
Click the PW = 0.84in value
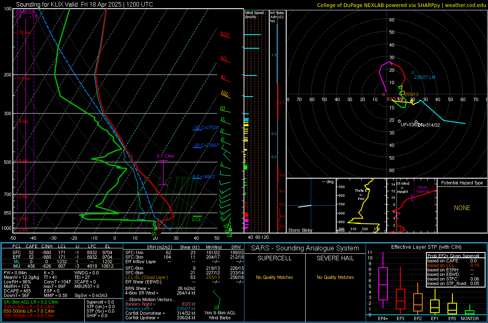click(x=15, y=273)
